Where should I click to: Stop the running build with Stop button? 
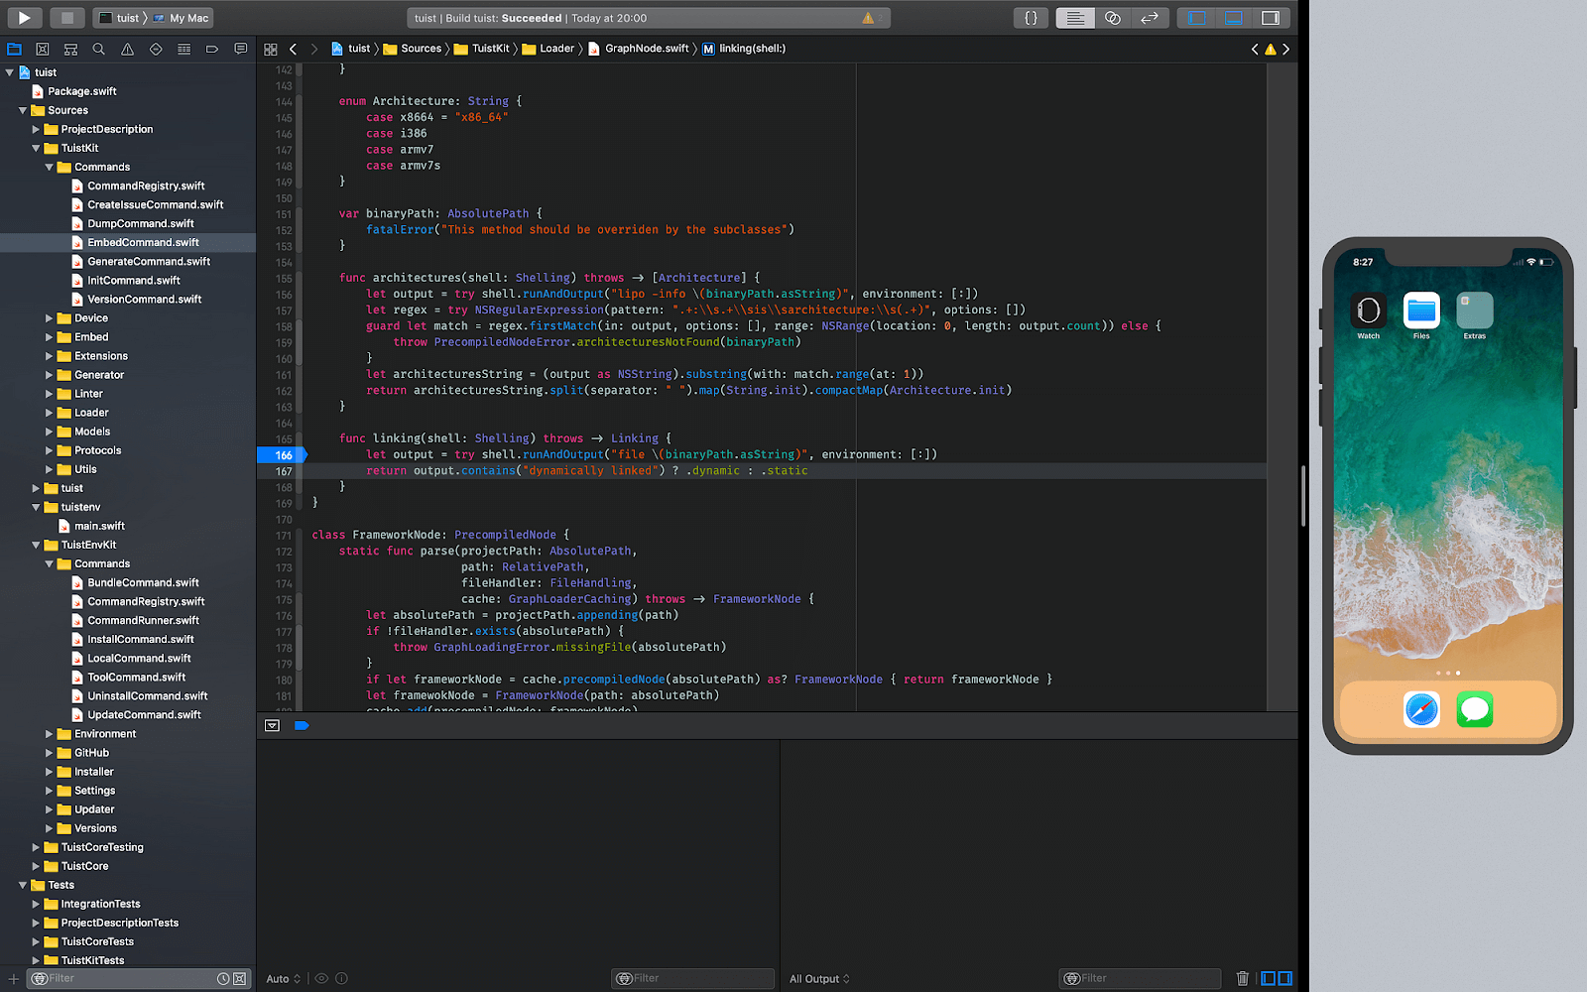[x=65, y=17]
